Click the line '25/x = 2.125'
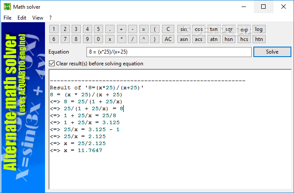Viewport: 294px width, 193px height. pos(78,136)
